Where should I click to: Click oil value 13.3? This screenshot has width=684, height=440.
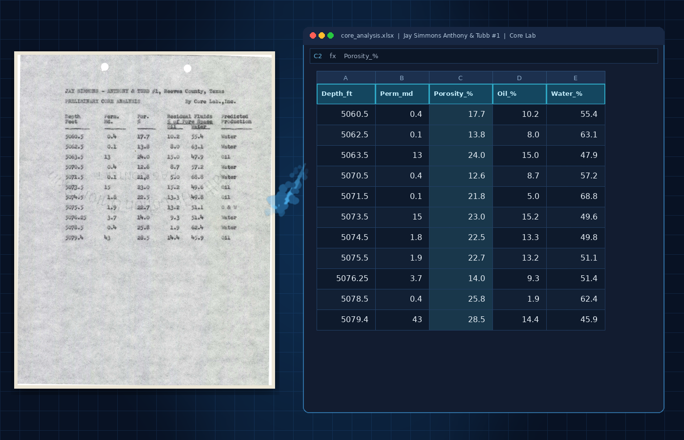[519, 238]
